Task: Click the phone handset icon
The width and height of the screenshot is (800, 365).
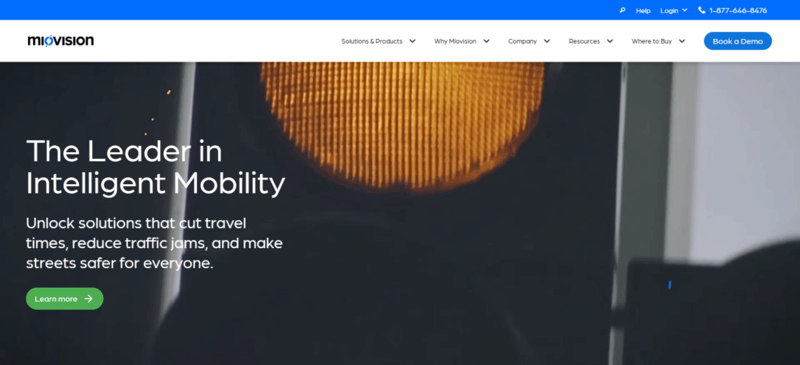Action: point(702,10)
